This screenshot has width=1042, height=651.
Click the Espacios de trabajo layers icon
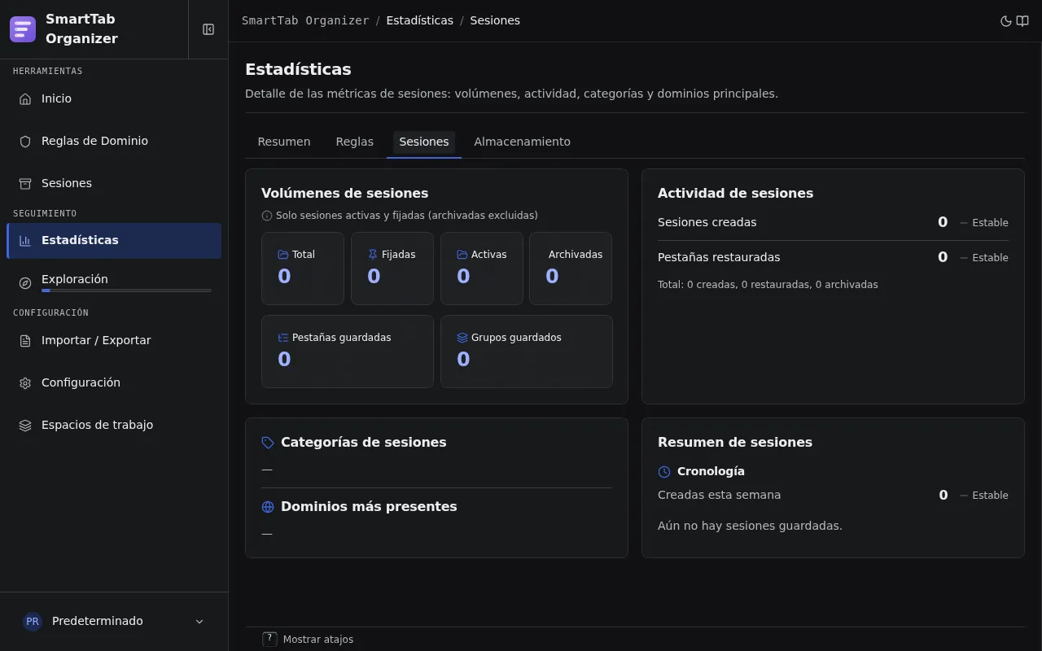coord(25,425)
